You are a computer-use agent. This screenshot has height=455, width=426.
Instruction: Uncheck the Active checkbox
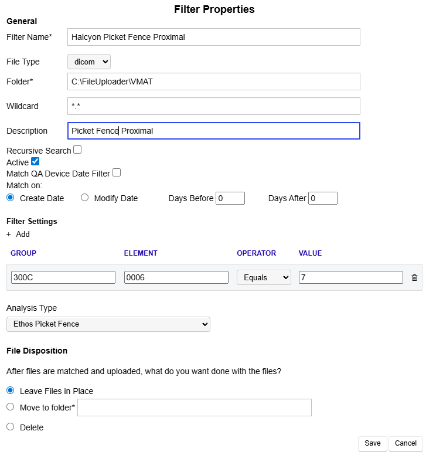click(35, 162)
